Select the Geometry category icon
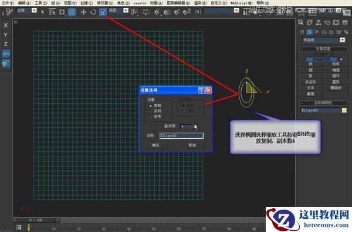 pos(302,32)
